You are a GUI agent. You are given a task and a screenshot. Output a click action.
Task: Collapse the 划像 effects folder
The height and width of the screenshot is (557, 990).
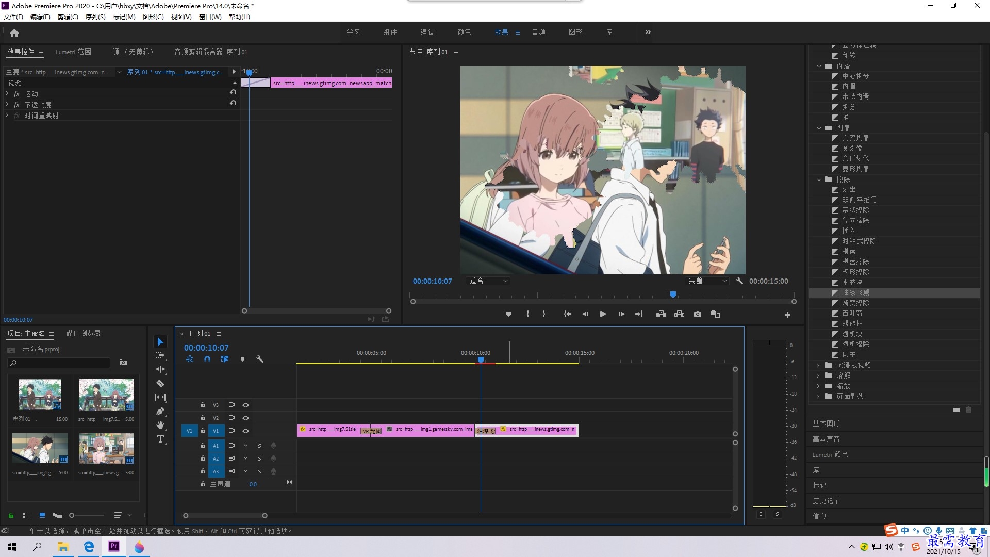(x=819, y=128)
